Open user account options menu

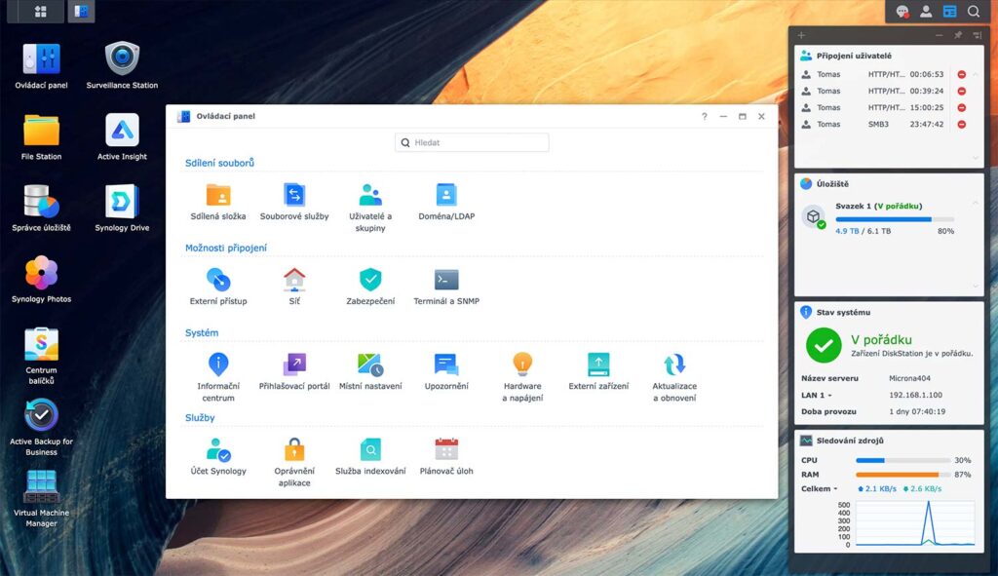point(926,12)
